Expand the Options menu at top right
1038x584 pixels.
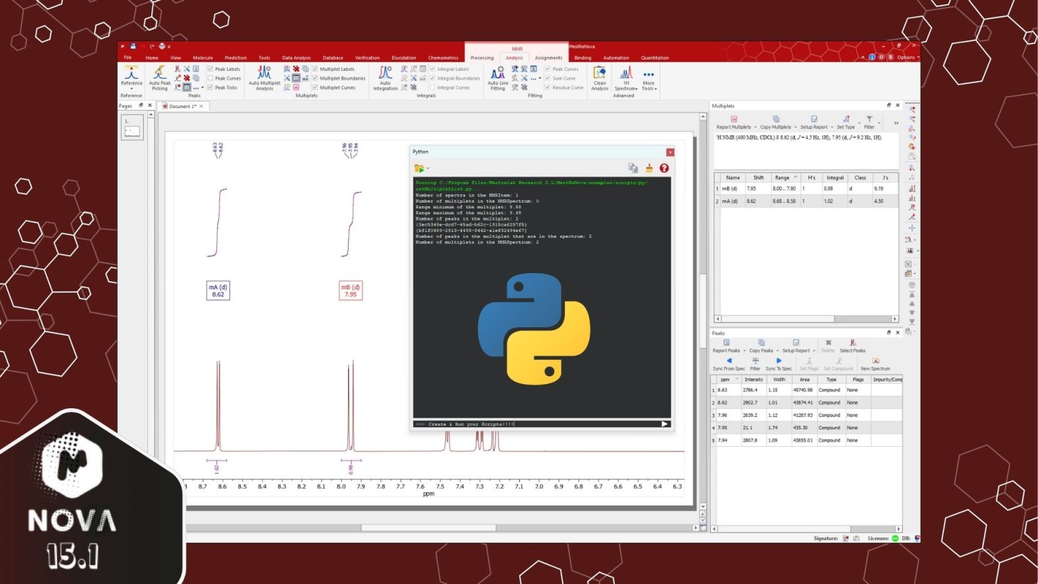pos(908,57)
